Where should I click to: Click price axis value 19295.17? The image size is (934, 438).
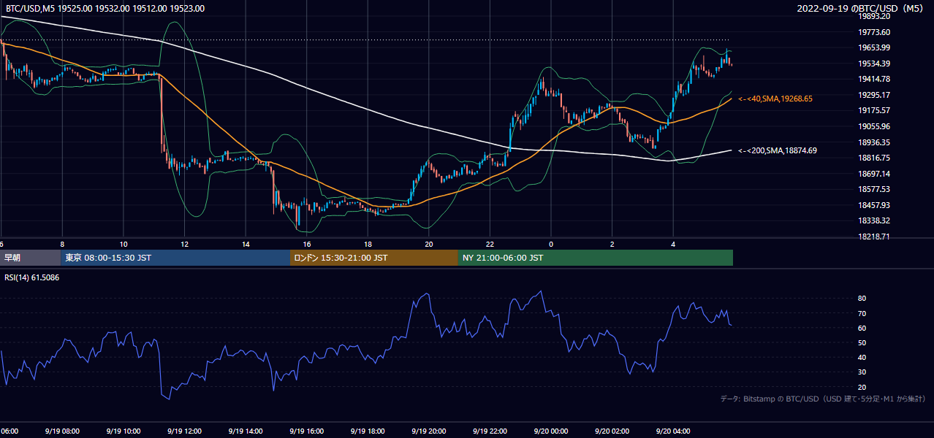875,95
